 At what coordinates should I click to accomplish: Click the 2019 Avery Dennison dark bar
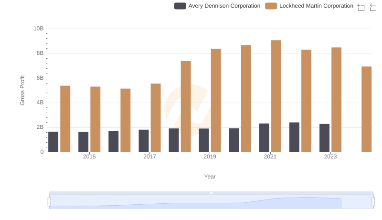point(204,140)
